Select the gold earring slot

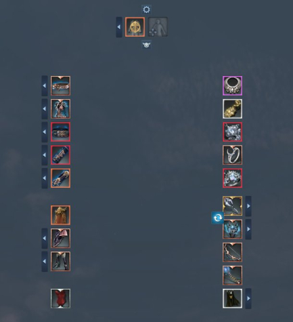(x=232, y=108)
